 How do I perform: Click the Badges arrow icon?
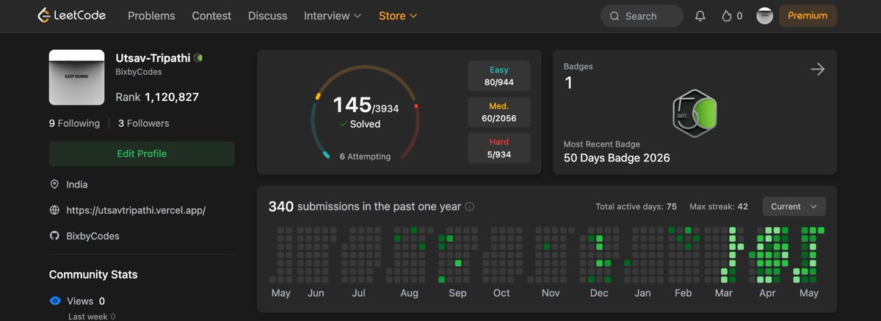pyautogui.click(x=817, y=69)
